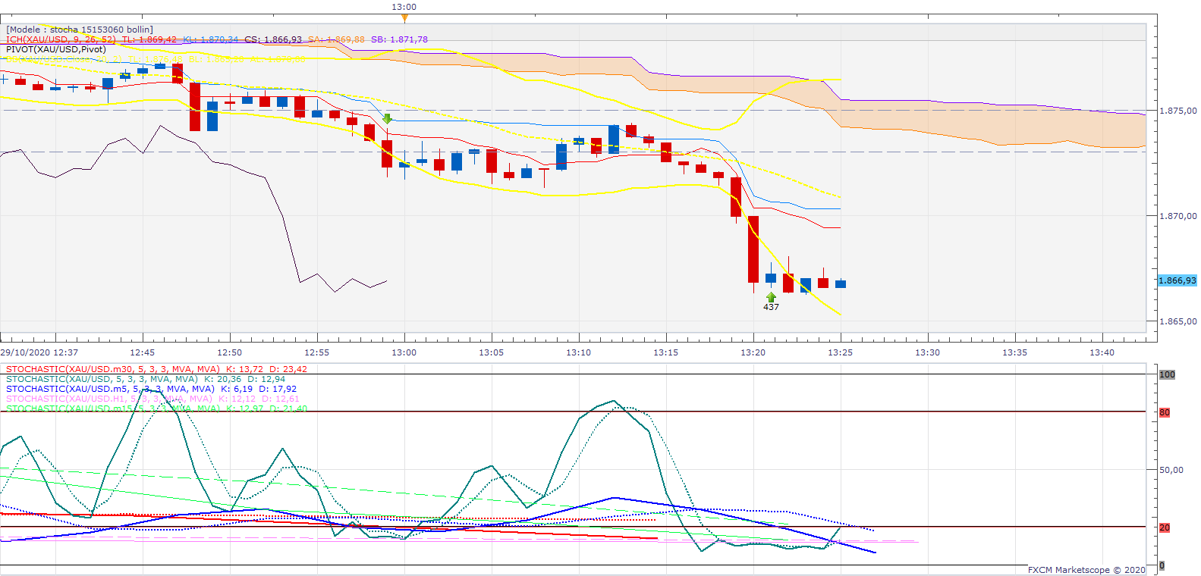Click the 12:55 time axis label
The image size is (1201, 576).
coord(317,352)
